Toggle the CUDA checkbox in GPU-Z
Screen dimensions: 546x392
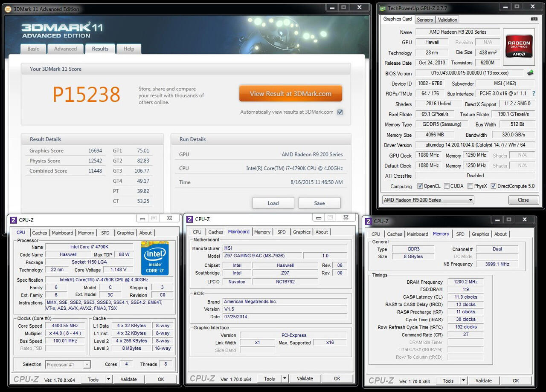tap(447, 186)
